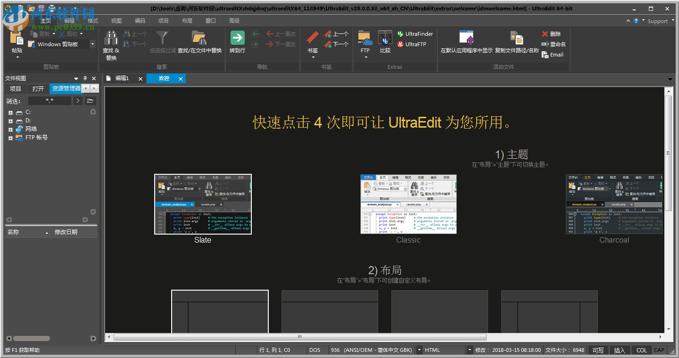Toggle the CAP indicator in status bar
This screenshot has height=358, width=679.
coord(659,350)
